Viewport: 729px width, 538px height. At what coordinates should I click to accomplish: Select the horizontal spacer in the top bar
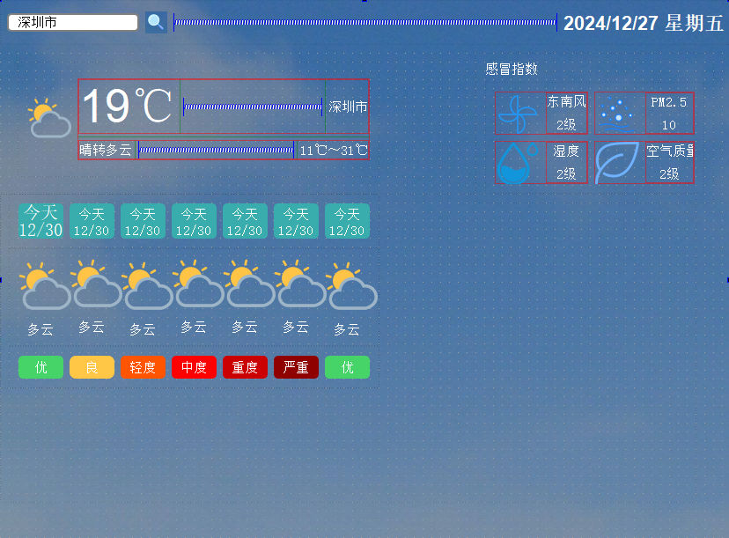pos(365,22)
